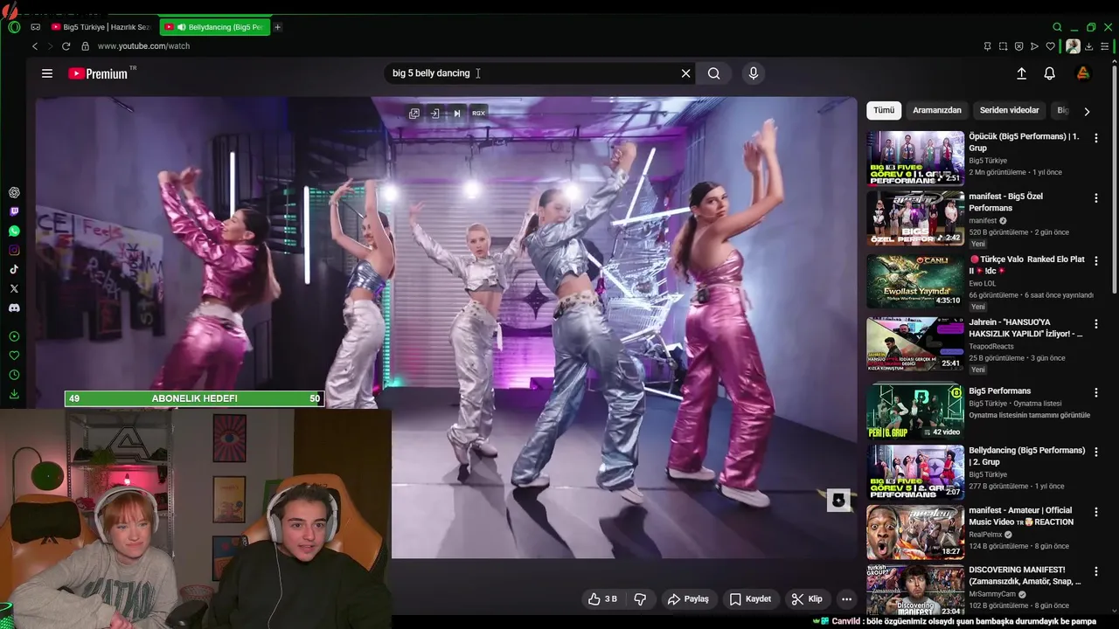Click the www.youtube.com/watch address bar

[144, 46]
